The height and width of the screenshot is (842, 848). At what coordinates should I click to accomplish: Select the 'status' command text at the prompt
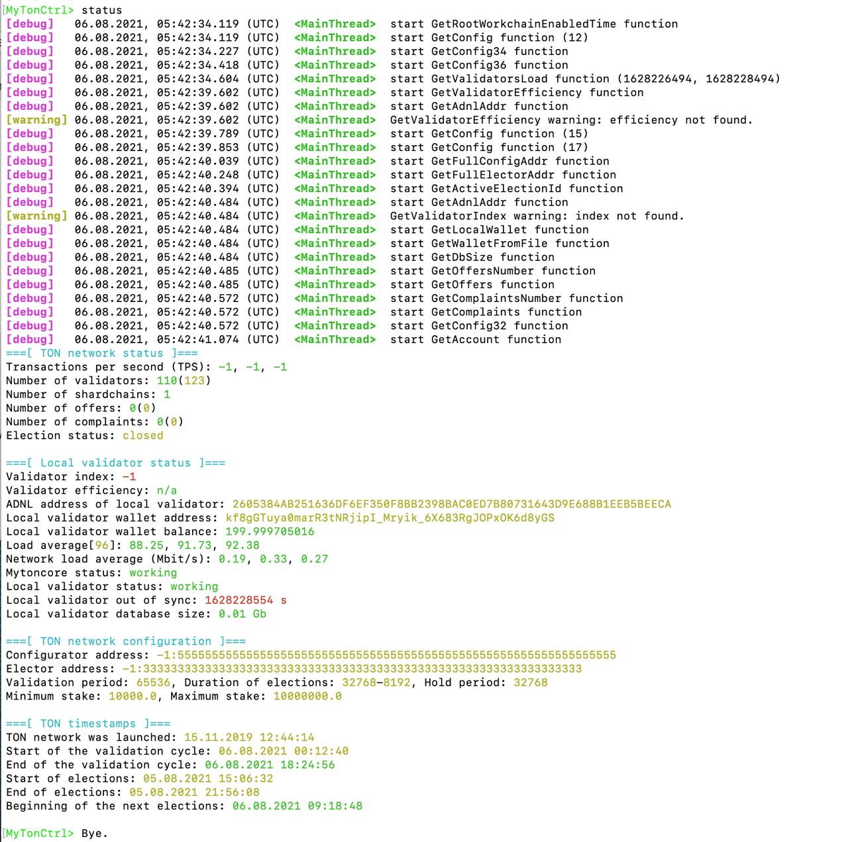tap(101, 10)
